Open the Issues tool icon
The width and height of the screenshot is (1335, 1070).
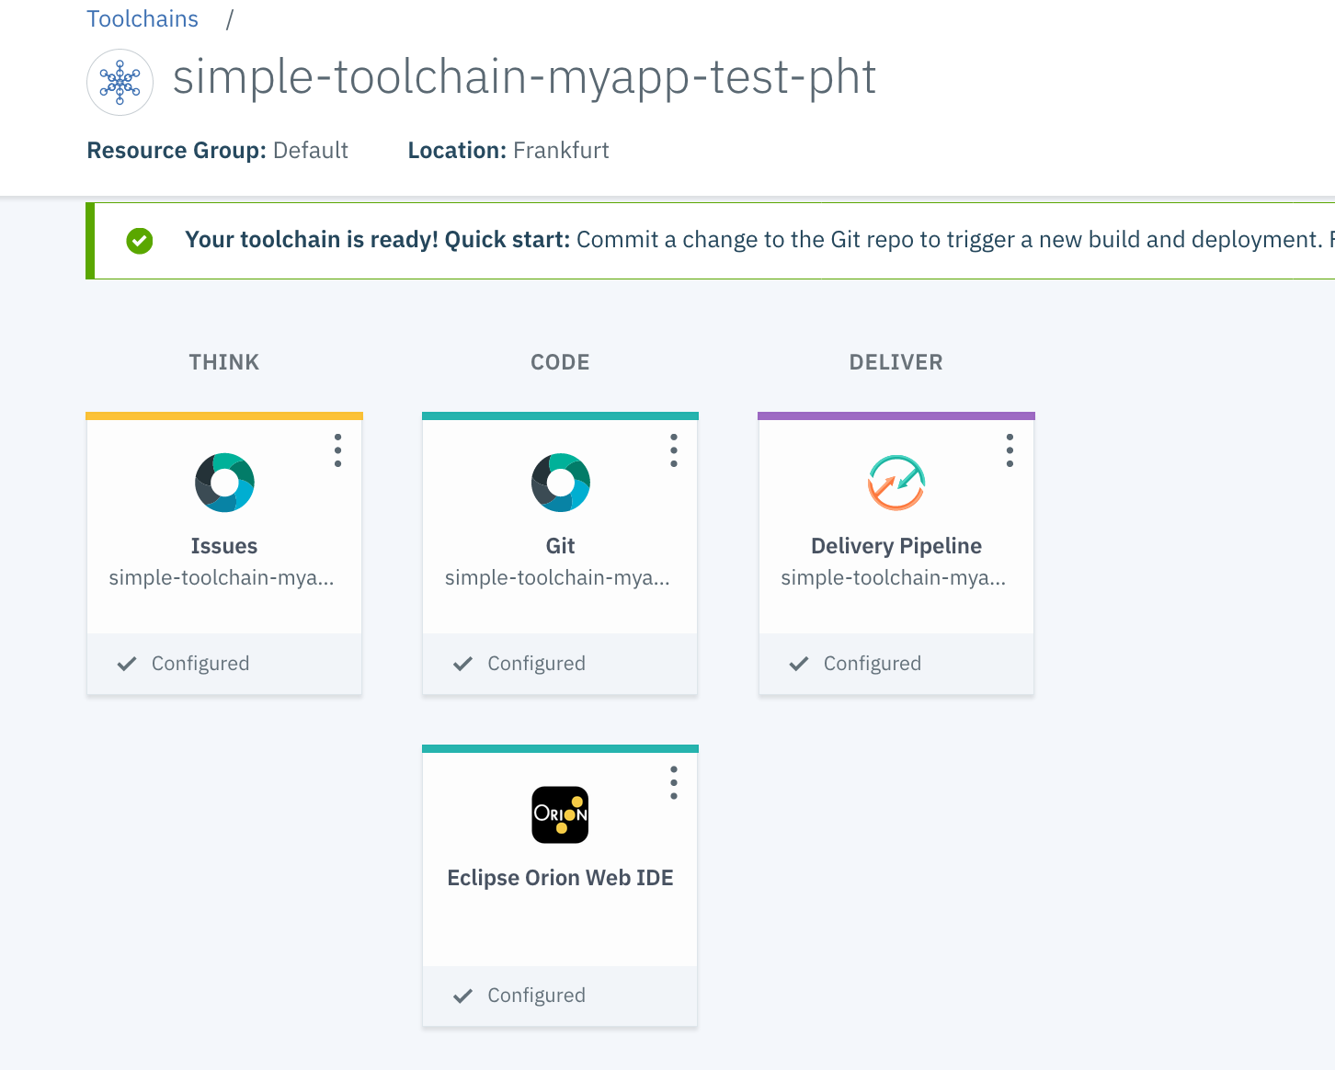tap(224, 483)
